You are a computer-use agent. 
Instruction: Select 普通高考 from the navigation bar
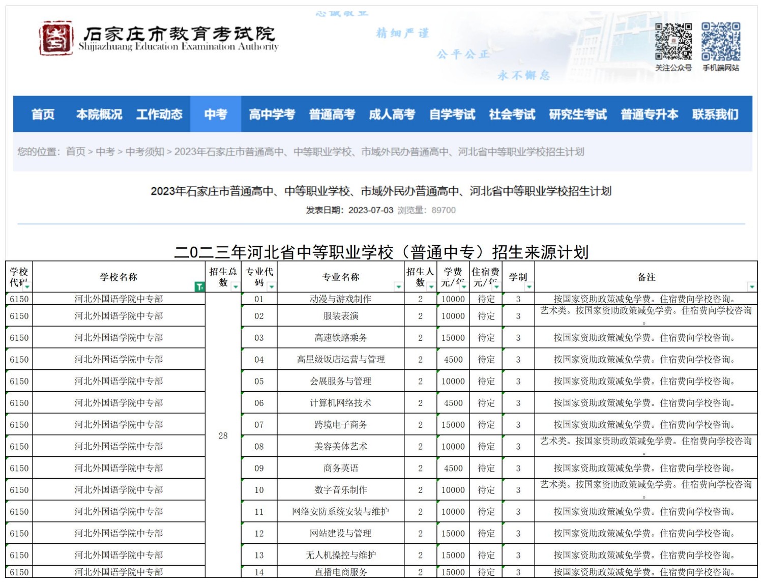click(x=333, y=114)
